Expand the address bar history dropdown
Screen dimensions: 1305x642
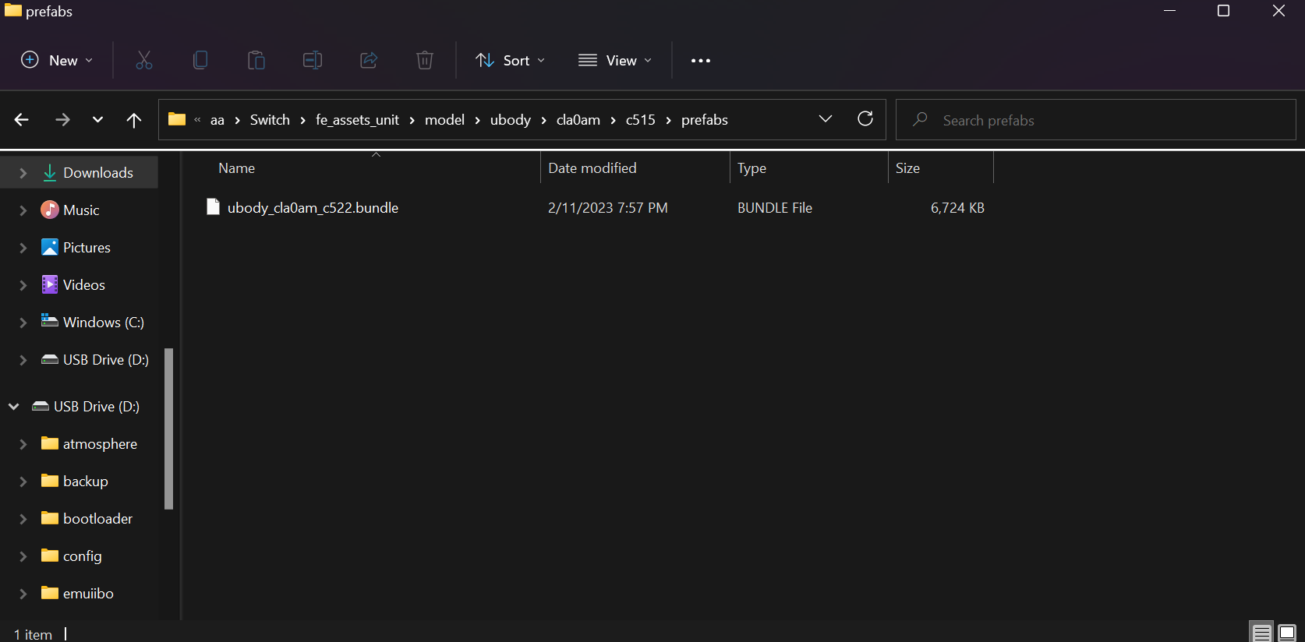point(826,119)
